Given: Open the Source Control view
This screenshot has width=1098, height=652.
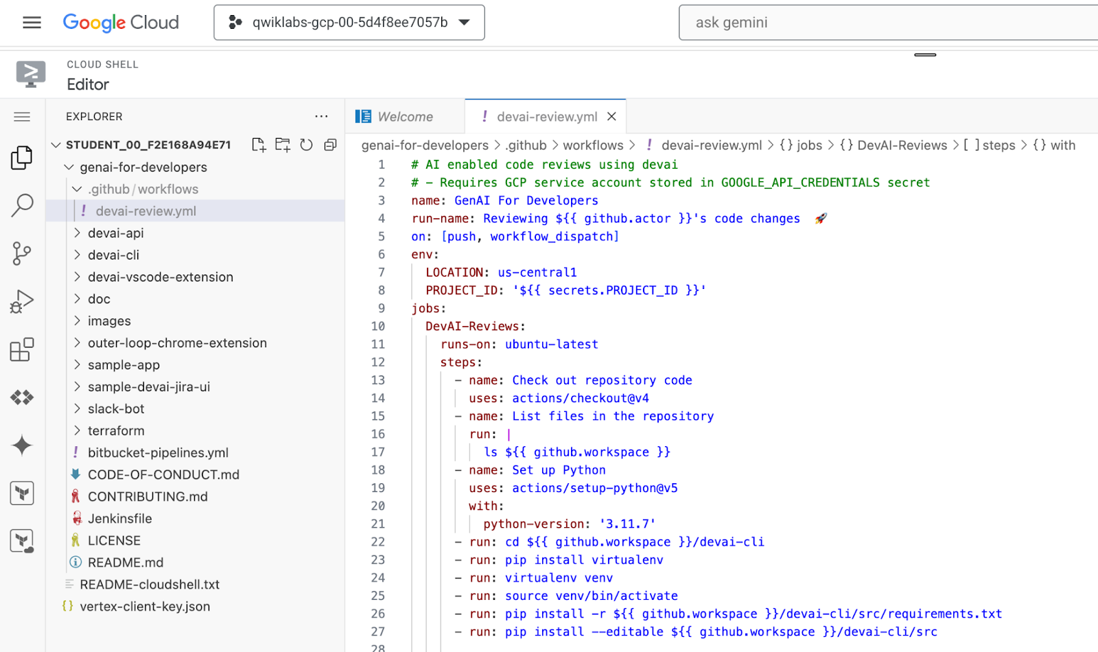Looking at the screenshot, I should 22,253.
